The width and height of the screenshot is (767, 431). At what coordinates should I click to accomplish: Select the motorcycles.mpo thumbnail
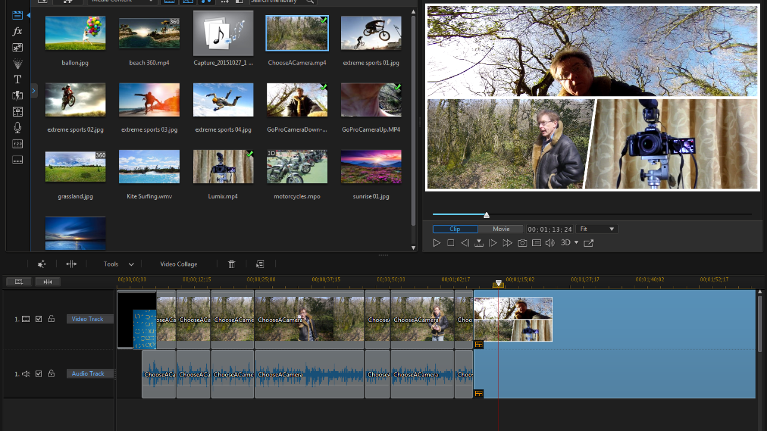[297, 166]
